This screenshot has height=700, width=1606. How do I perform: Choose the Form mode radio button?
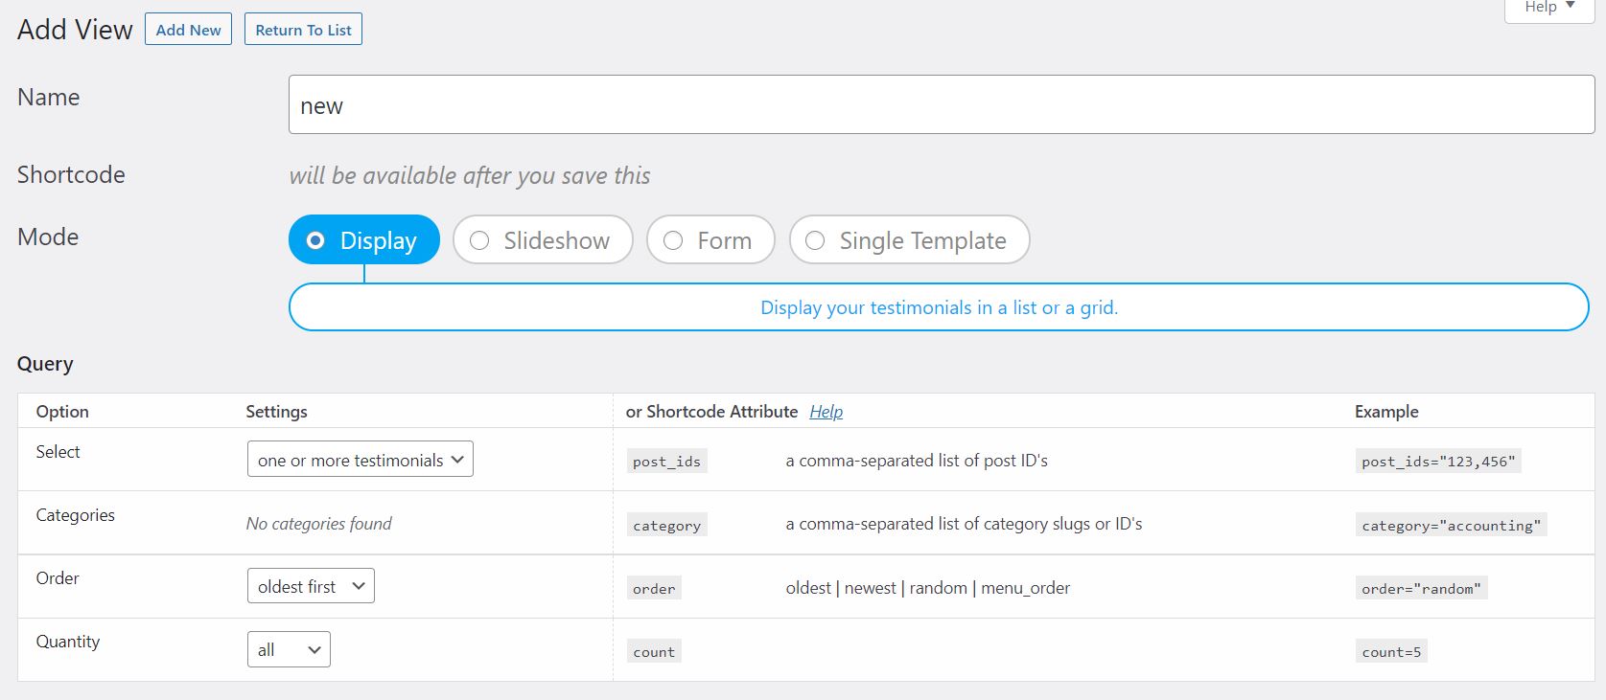coord(673,240)
